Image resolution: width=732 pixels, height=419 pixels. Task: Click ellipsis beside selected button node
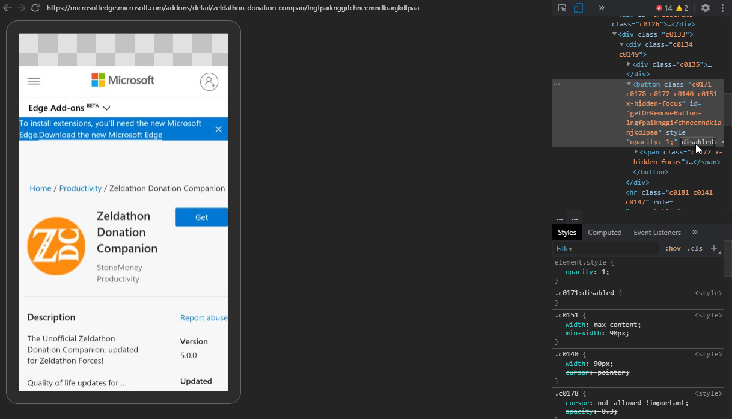click(x=557, y=84)
